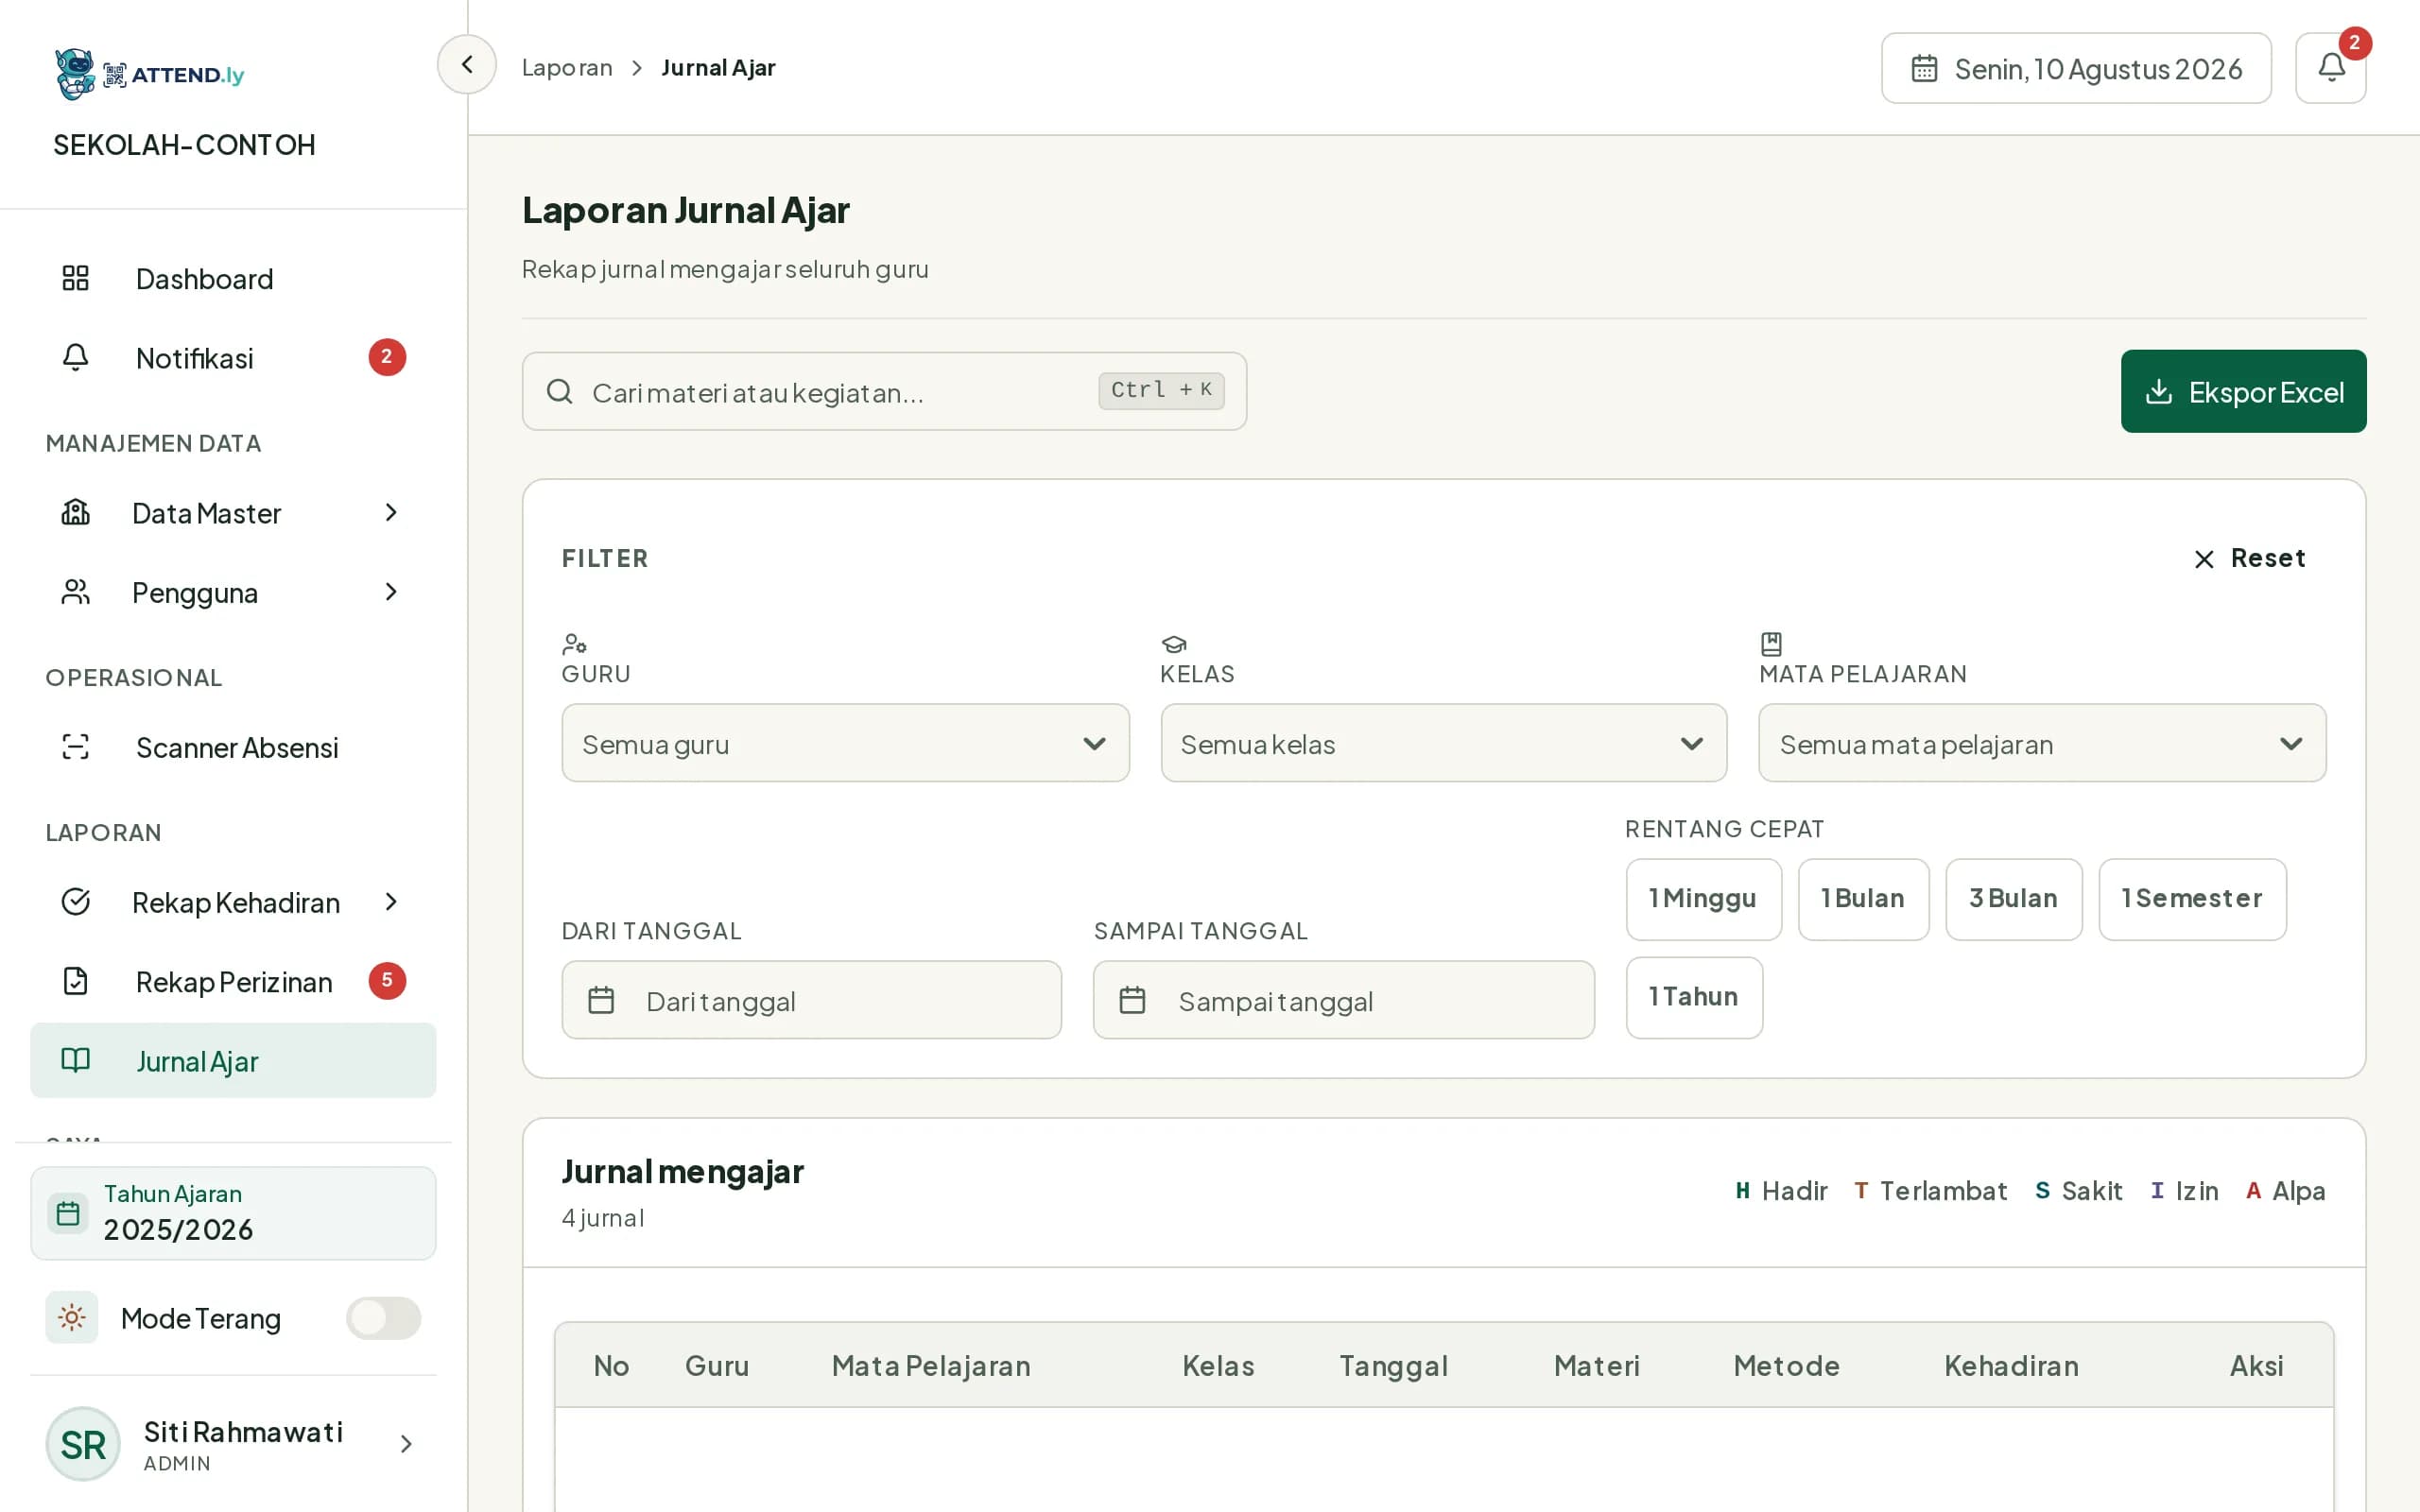Open the Semua mata pelajaran dropdown
The image size is (2420, 1512).
[2042, 743]
